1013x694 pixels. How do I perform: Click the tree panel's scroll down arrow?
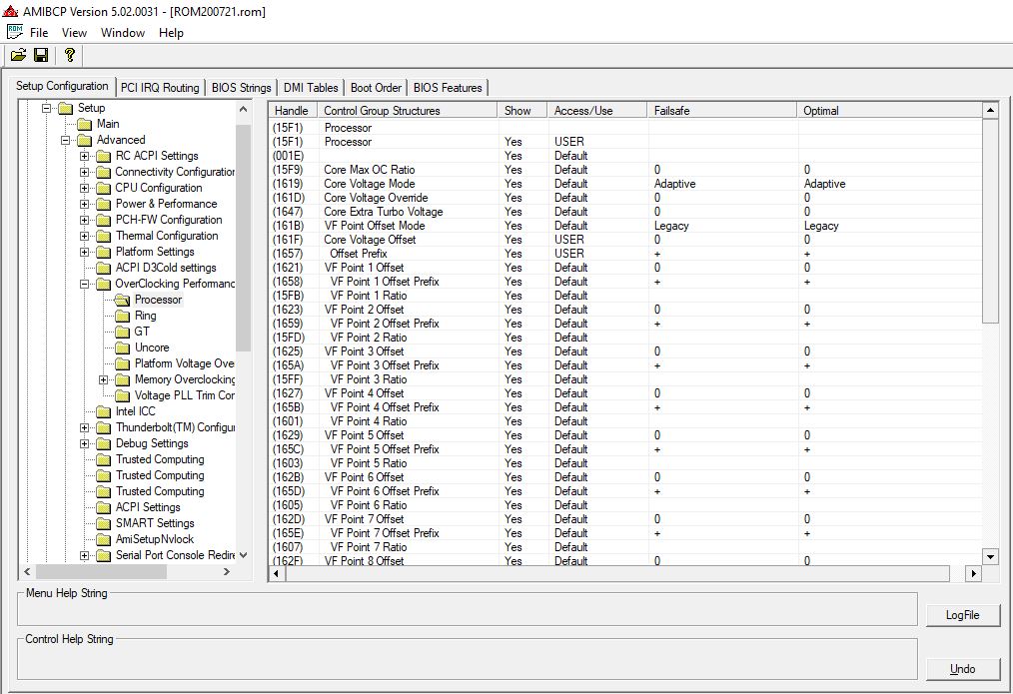point(243,555)
